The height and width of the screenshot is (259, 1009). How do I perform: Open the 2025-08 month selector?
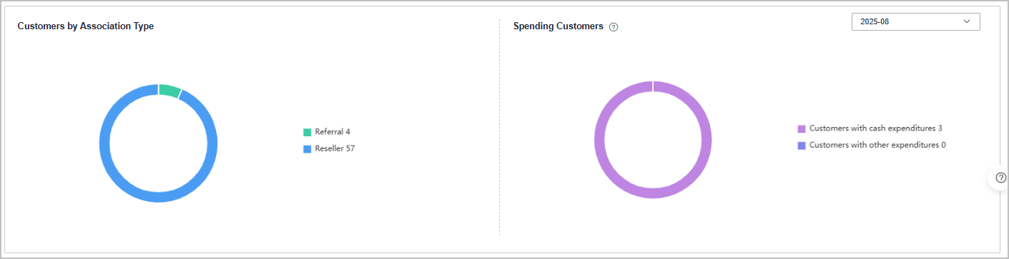[915, 21]
